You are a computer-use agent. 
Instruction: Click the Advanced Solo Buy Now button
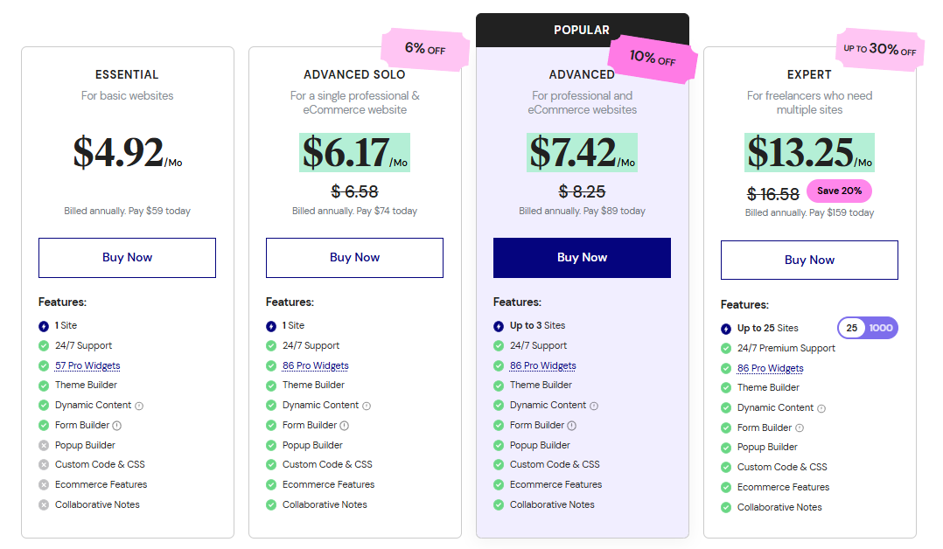pyautogui.click(x=354, y=258)
